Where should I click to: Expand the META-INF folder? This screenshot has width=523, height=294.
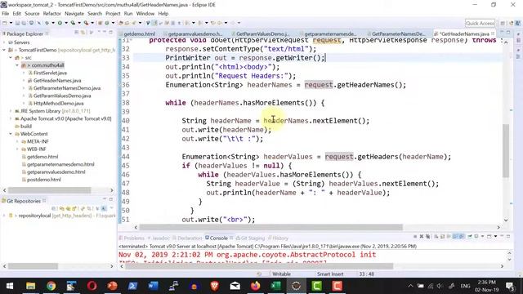17,141
